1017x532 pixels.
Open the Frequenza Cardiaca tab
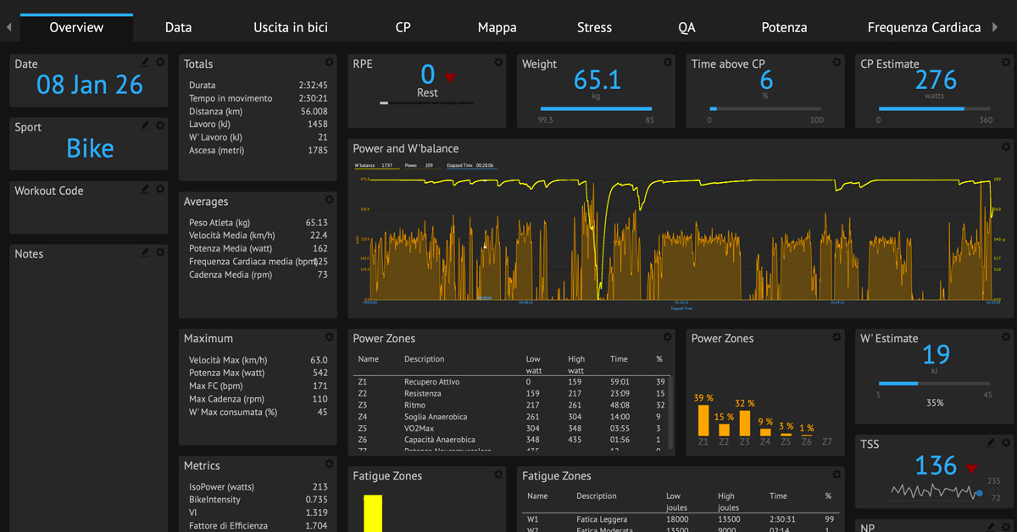tap(924, 27)
